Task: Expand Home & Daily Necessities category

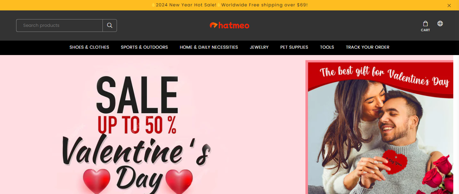Action: click(209, 47)
